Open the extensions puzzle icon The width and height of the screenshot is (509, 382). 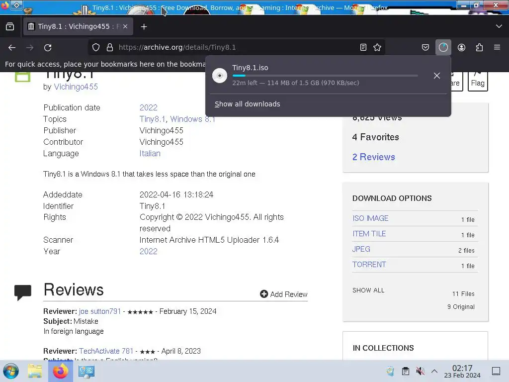coord(479,47)
